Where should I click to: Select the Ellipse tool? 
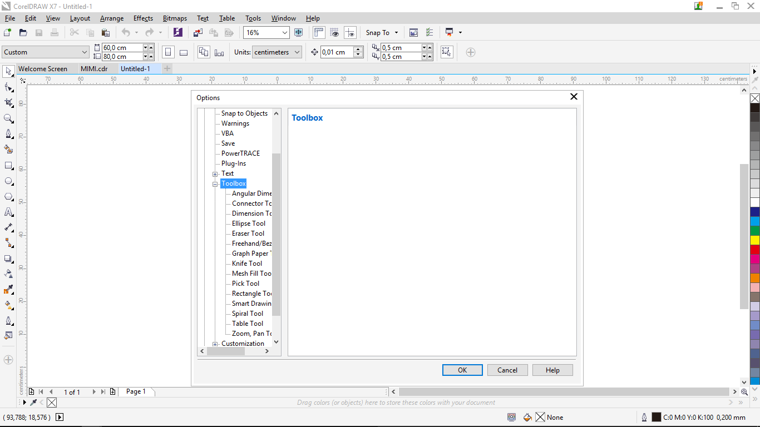(x=8, y=181)
